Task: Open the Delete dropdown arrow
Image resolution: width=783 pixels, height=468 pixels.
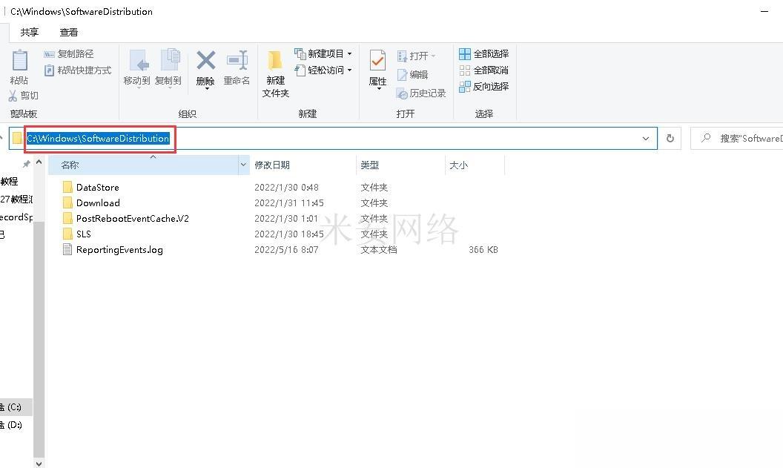Action: click(x=206, y=89)
